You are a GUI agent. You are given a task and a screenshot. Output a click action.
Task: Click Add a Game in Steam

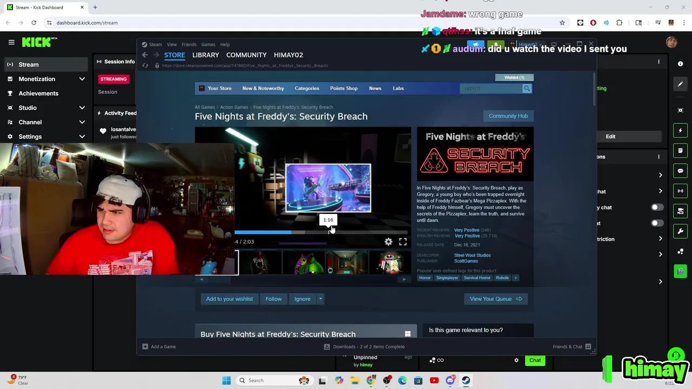[x=159, y=347]
